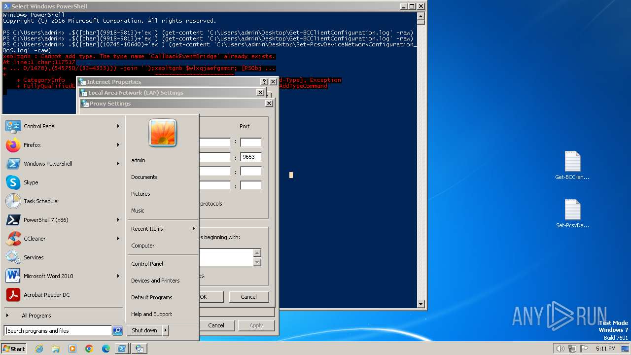Launch Microsoft Edge from the taskbar
Screen dimensions: 631x355
point(106,349)
